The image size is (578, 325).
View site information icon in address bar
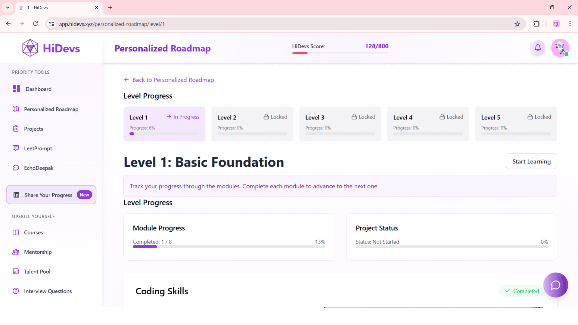coord(51,24)
